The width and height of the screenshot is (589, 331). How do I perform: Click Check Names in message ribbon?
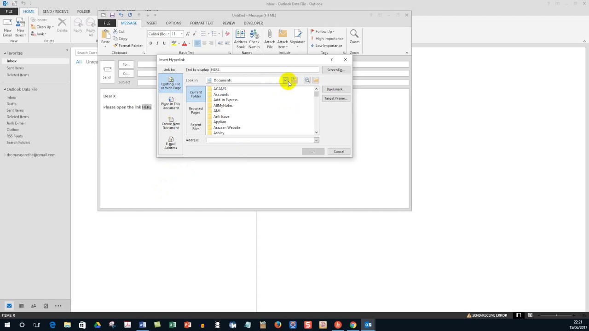click(x=254, y=39)
